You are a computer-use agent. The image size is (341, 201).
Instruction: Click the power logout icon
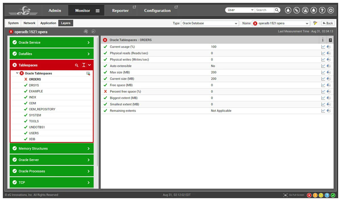[x=331, y=10]
